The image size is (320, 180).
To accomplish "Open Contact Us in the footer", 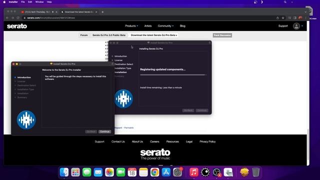I will pyautogui.click(x=118, y=141).
